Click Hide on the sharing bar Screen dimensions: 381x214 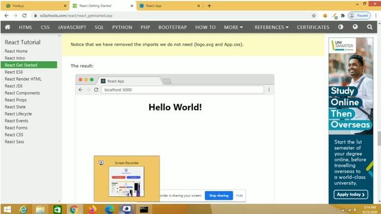[x=239, y=196]
